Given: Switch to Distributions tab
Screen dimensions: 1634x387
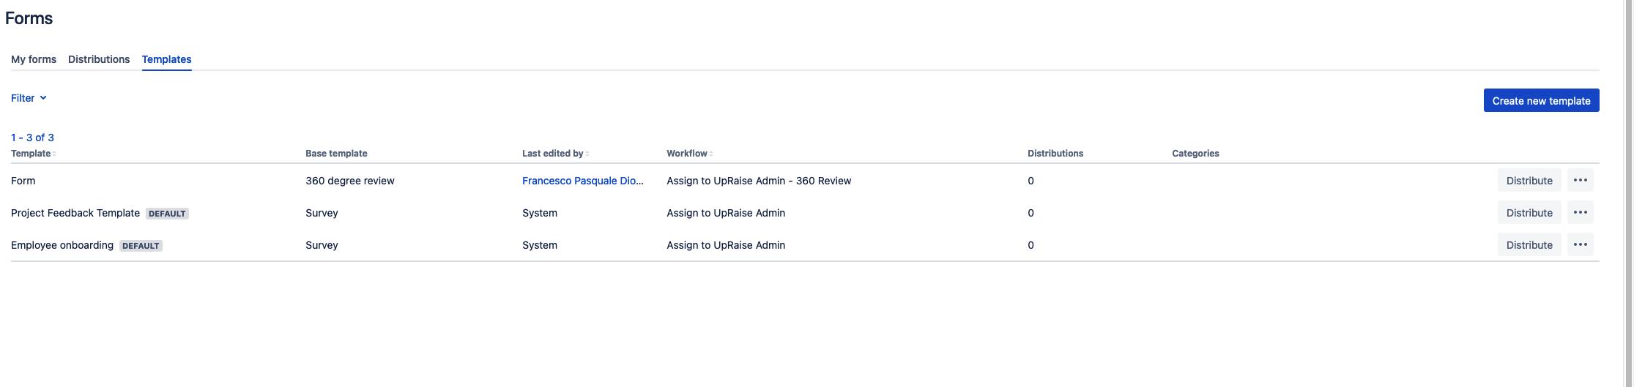Looking at the screenshot, I should [99, 59].
